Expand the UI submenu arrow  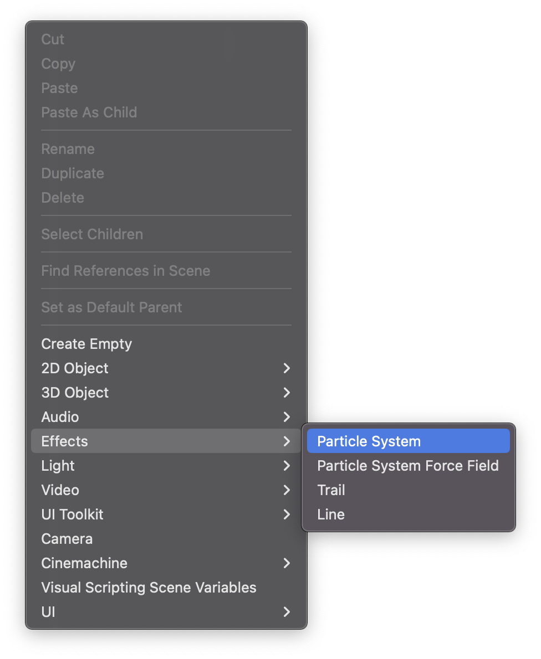pyautogui.click(x=287, y=612)
